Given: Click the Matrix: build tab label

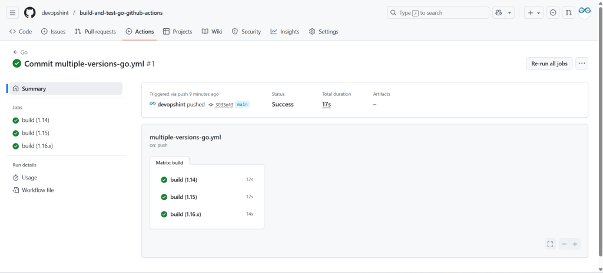Looking at the screenshot, I should (169, 162).
